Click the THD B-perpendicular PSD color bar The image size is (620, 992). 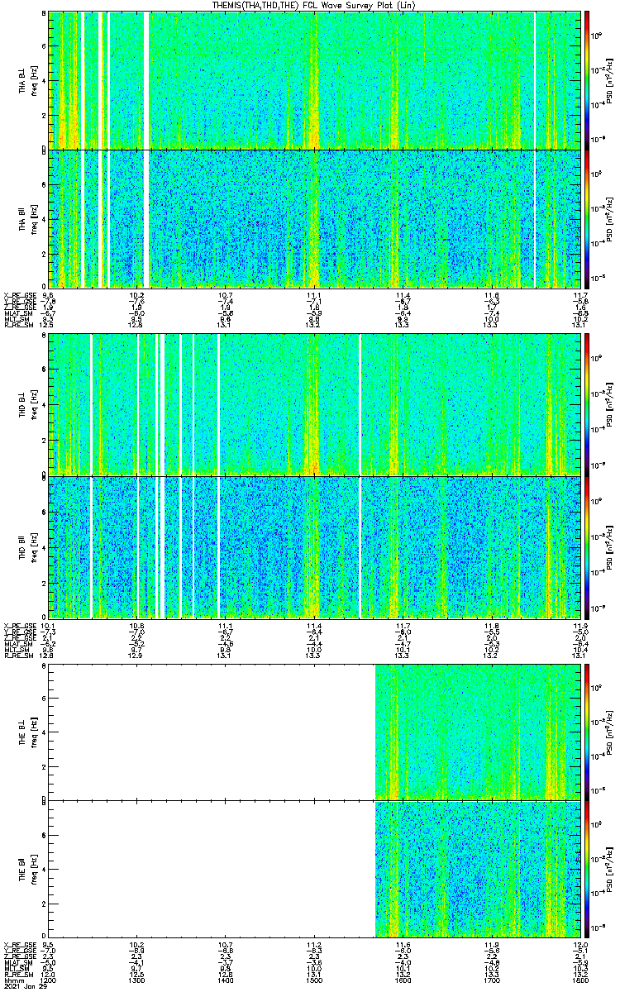click(587, 404)
